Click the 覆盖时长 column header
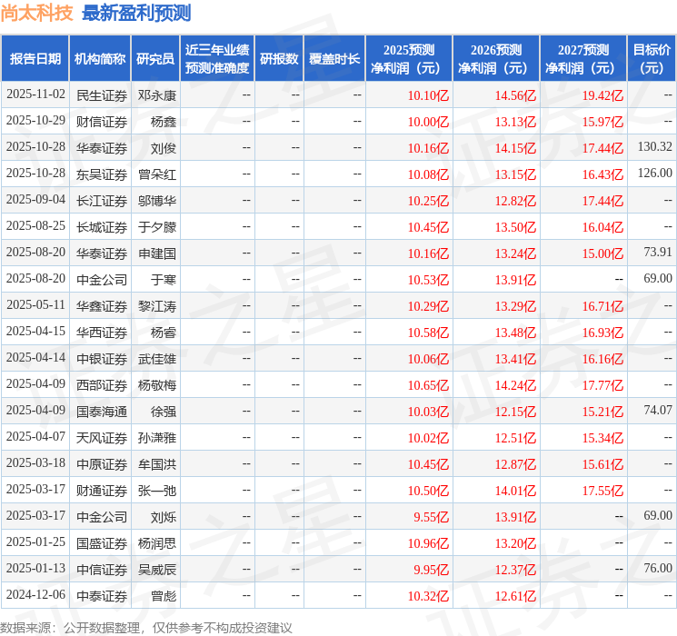The height and width of the screenshot is (636, 677). coord(334,59)
